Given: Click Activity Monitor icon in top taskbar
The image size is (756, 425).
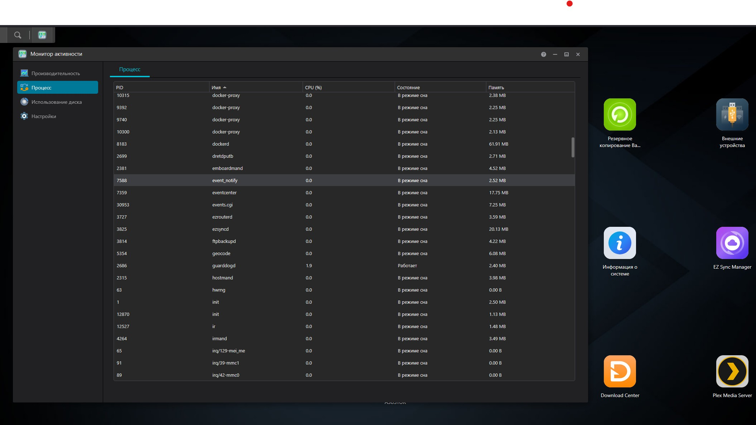Looking at the screenshot, I should click(42, 35).
